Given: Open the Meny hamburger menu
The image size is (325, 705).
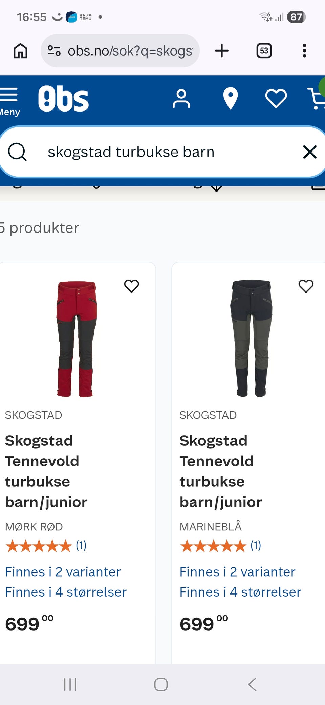Looking at the screenshot, I should (9, 101).
